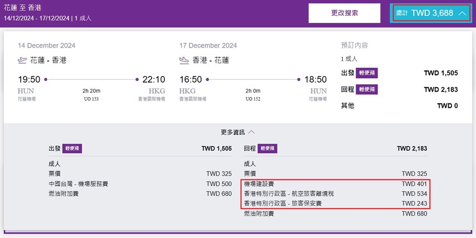Click the 預訂內容 booking summary heading
This screenshot has height=238, width=476.
coord(354,45)
